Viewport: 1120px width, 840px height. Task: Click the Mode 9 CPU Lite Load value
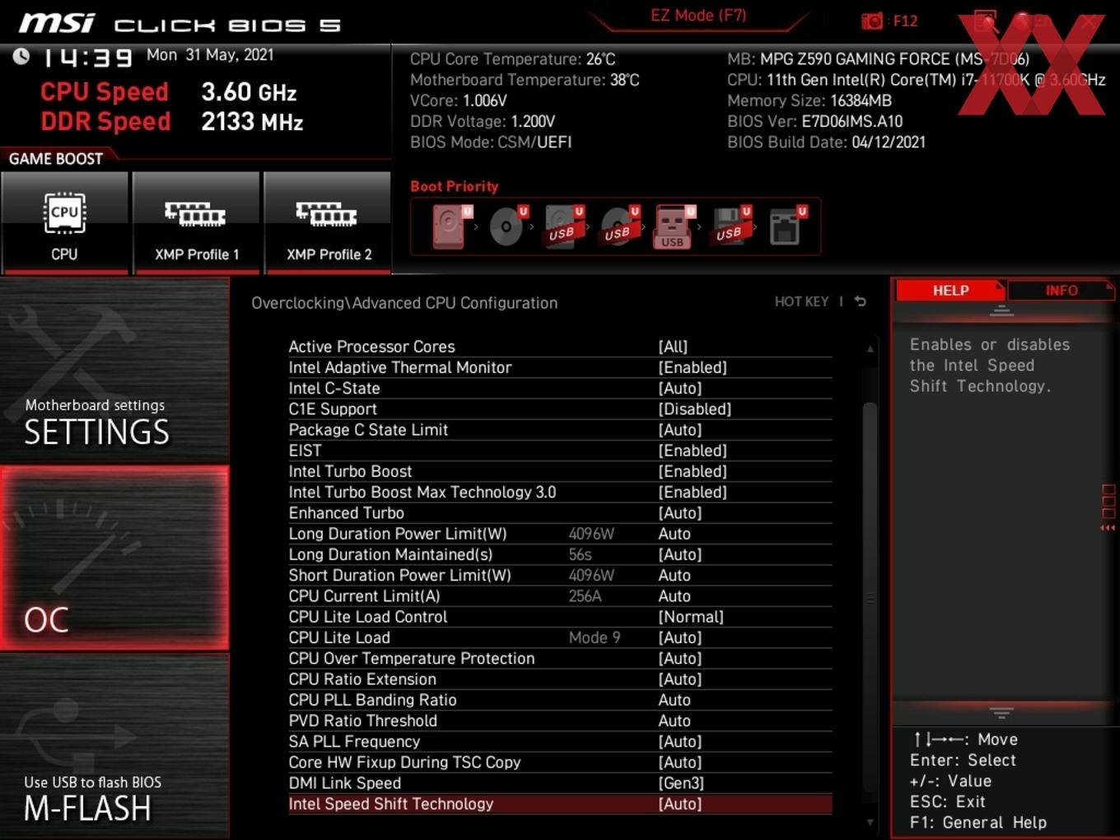(595, 637)
